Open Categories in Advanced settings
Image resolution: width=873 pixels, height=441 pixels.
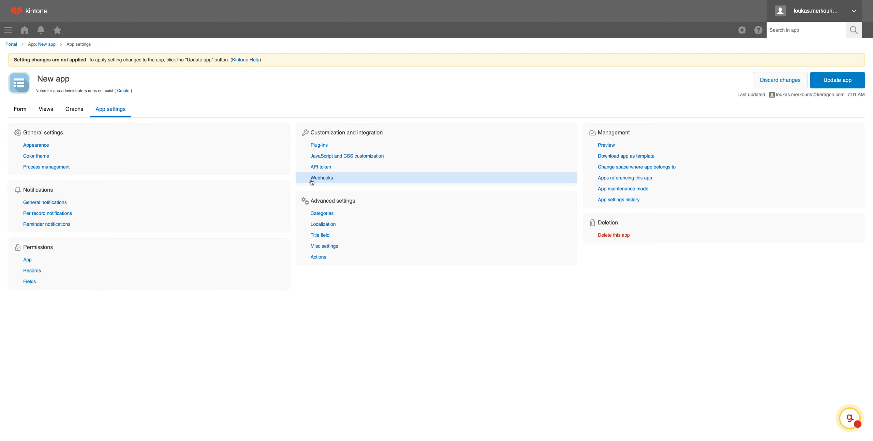point(322,213)
